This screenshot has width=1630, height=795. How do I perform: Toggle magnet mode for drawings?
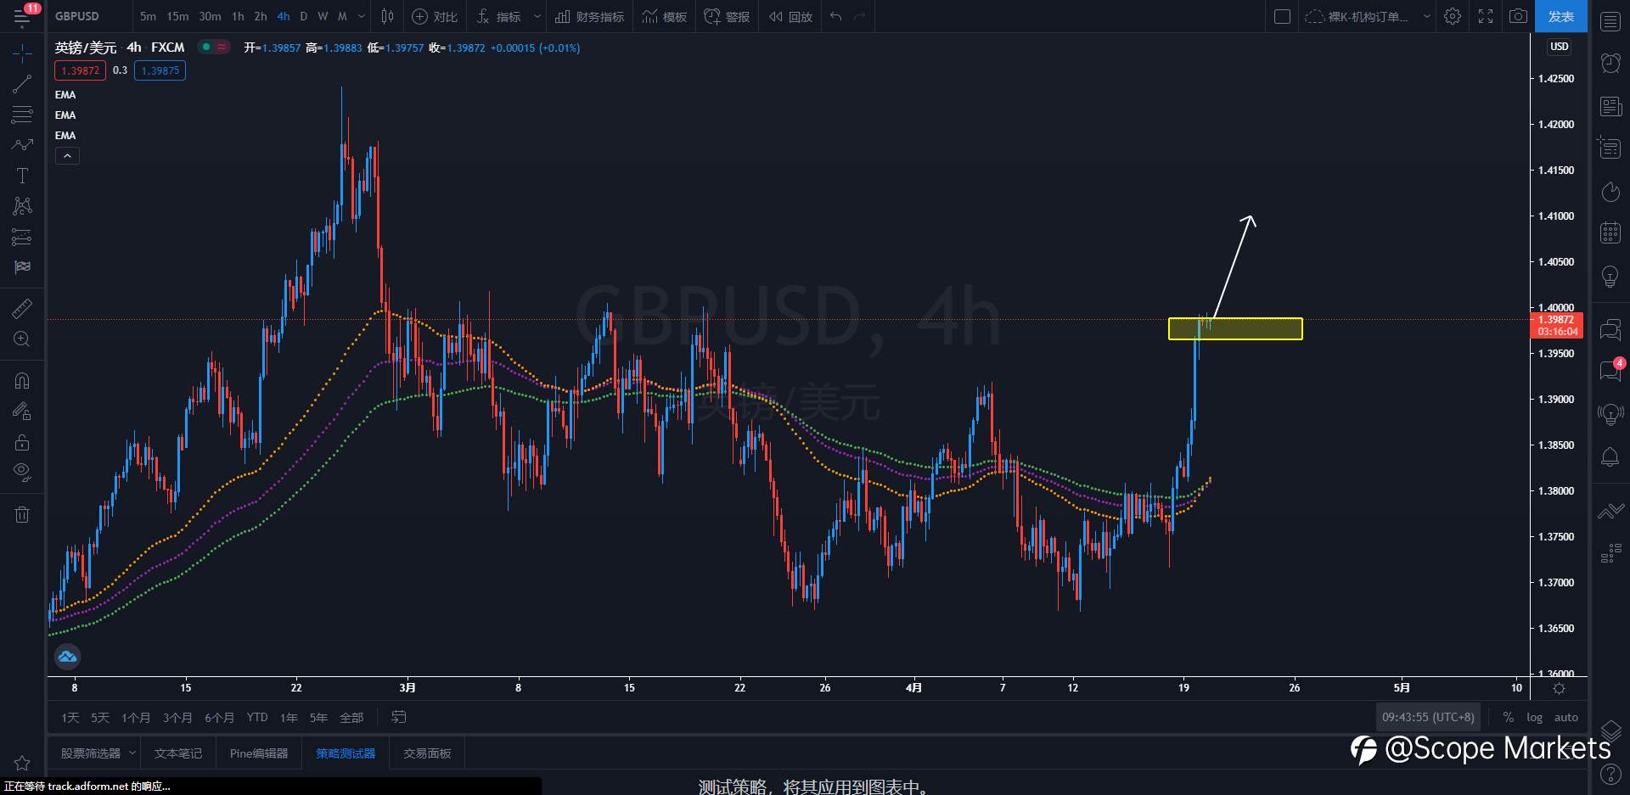pyautogui.click(x=22, y=381)
